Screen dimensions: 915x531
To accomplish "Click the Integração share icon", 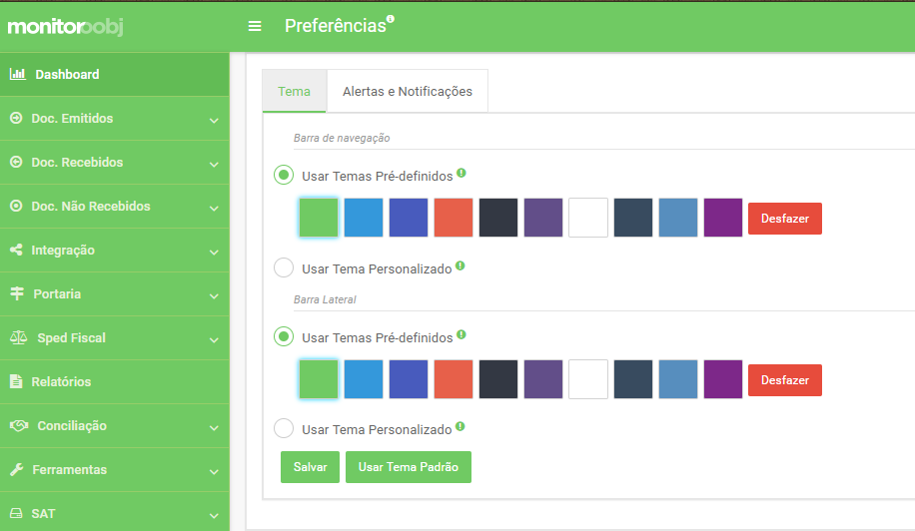I will (16, 250).
